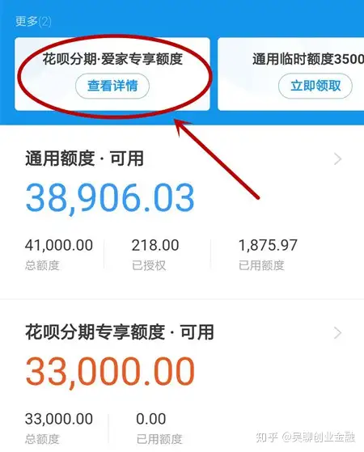Tap 立即领取 for 通用临时额度

(315, 86)
